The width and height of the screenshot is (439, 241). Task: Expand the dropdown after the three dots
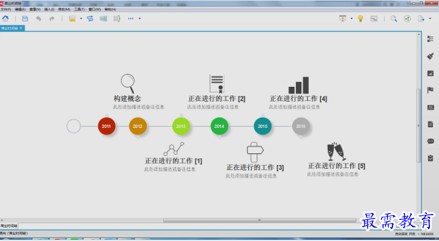pos(140,19)
